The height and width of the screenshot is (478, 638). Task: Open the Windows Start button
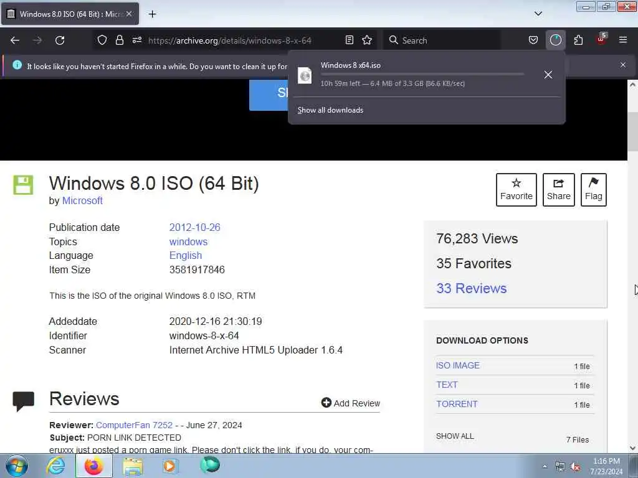(x=17, y=466)
